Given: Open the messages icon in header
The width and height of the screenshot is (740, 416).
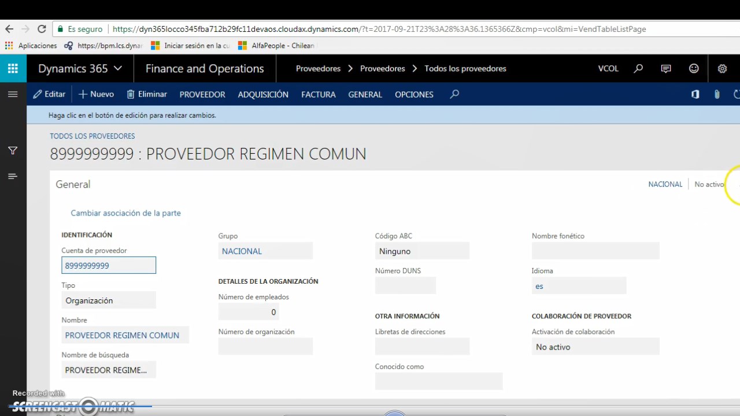Looking at the screenshot, I should [666, 68].
